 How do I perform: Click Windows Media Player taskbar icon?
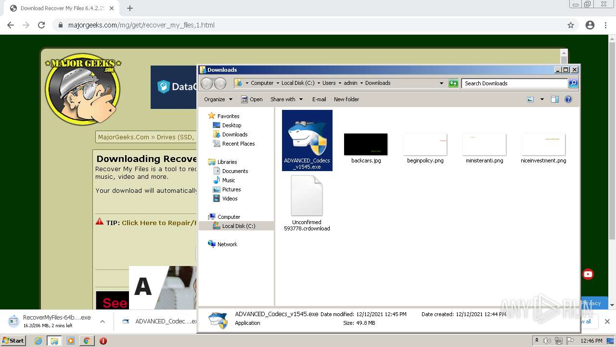(71, 341)
